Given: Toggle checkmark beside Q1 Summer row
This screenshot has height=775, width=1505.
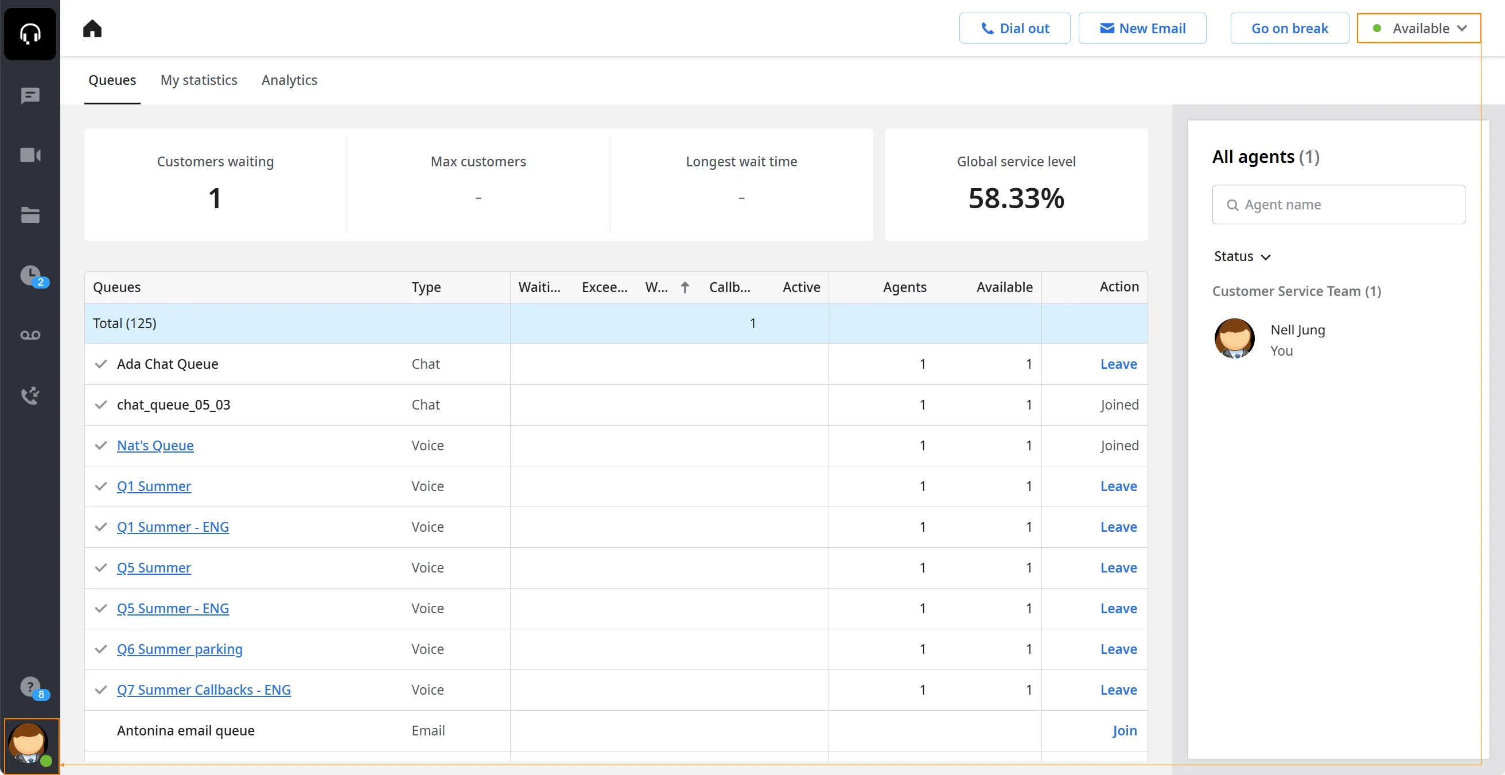Looking at the screenshot, I should (101, 486).
